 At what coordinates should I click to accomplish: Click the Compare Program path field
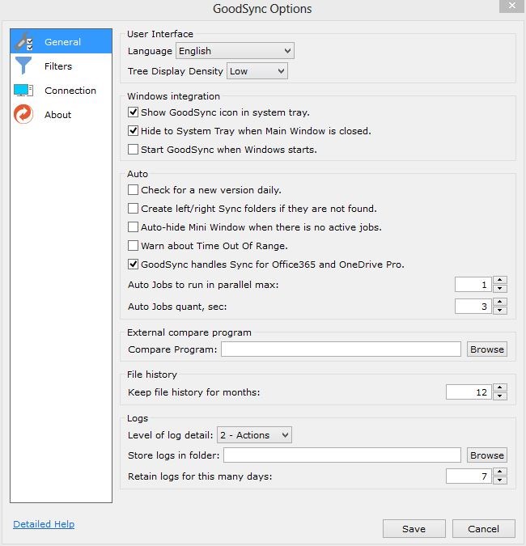(341, 349)
